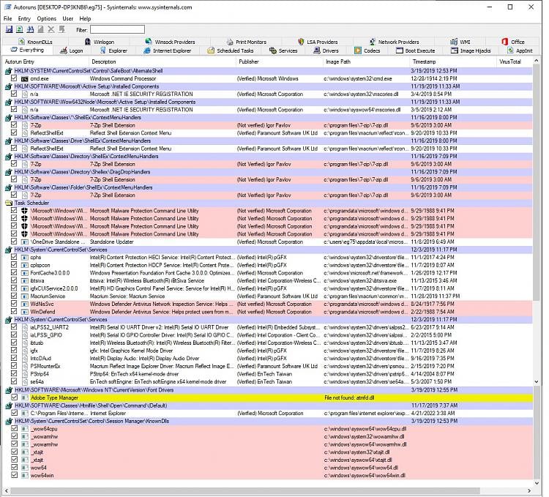
Task: Sort by the Description column header
Action: [163, 61]
